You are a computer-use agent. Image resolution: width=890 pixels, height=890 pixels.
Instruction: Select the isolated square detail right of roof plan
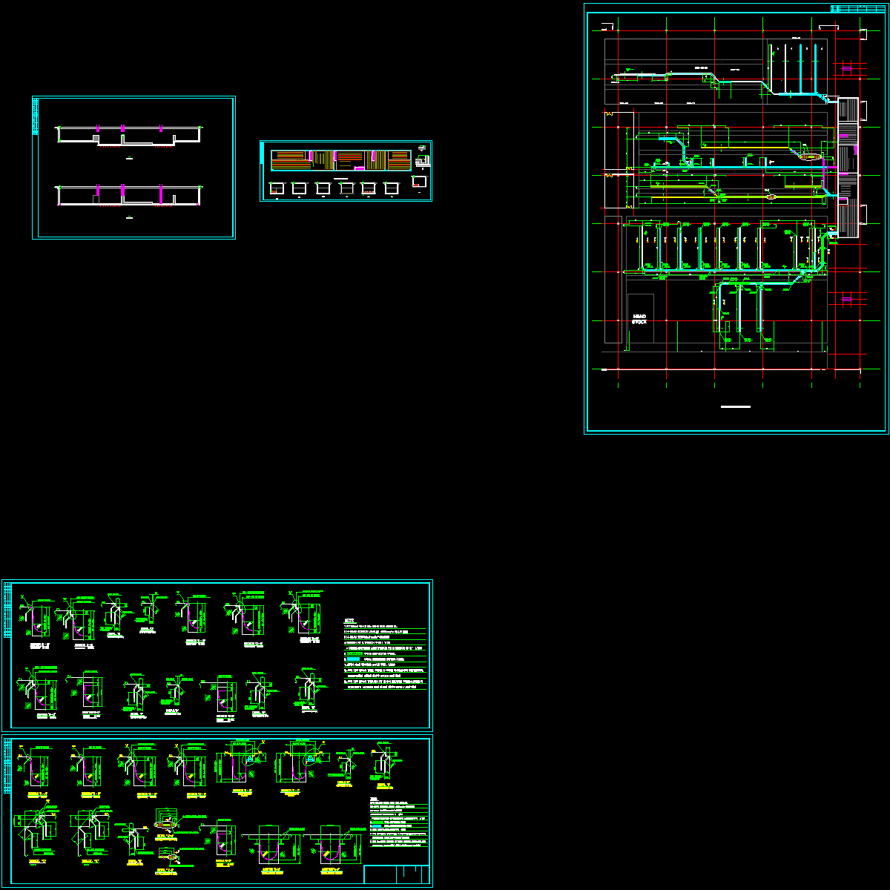pos(420,182)
